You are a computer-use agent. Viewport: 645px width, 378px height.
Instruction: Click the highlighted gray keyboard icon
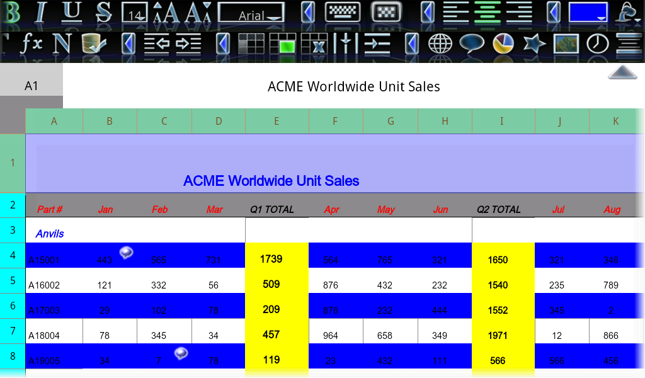pyautogui.click(x=386, y=13)
